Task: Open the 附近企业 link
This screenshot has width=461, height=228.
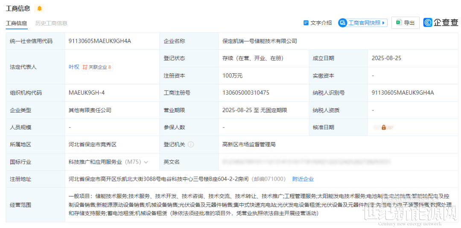Action: (303, 179)
